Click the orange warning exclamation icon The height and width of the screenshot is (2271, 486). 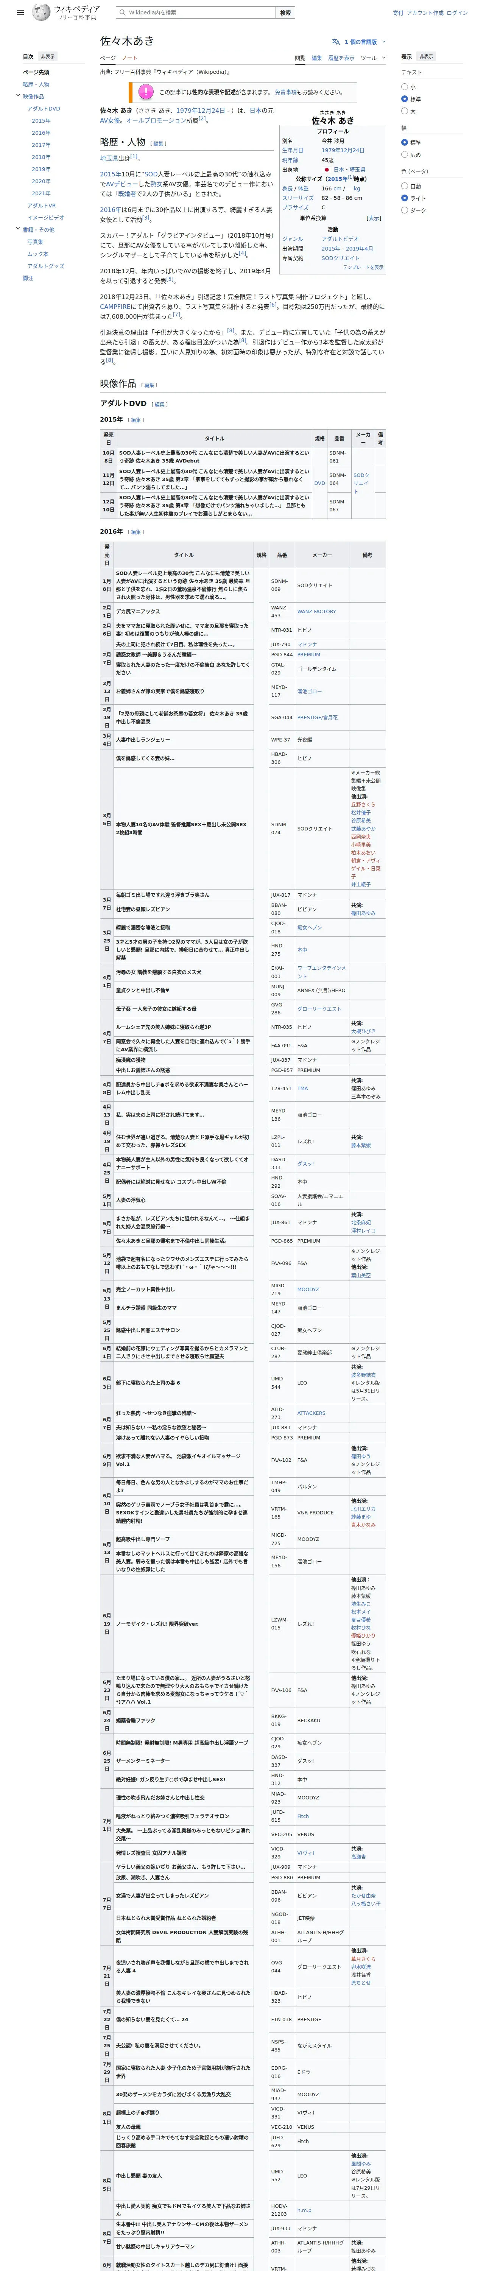pyautogui.click(x=146, y=92)
